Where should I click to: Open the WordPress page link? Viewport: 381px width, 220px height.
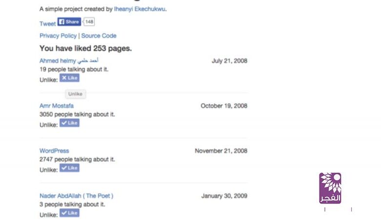pyautogui.click(x=54, y=151)
